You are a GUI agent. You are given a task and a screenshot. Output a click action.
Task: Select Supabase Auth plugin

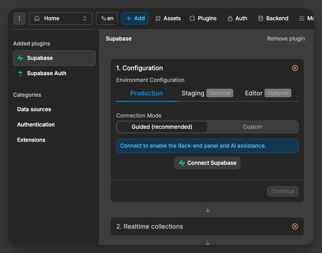point(46,73)
